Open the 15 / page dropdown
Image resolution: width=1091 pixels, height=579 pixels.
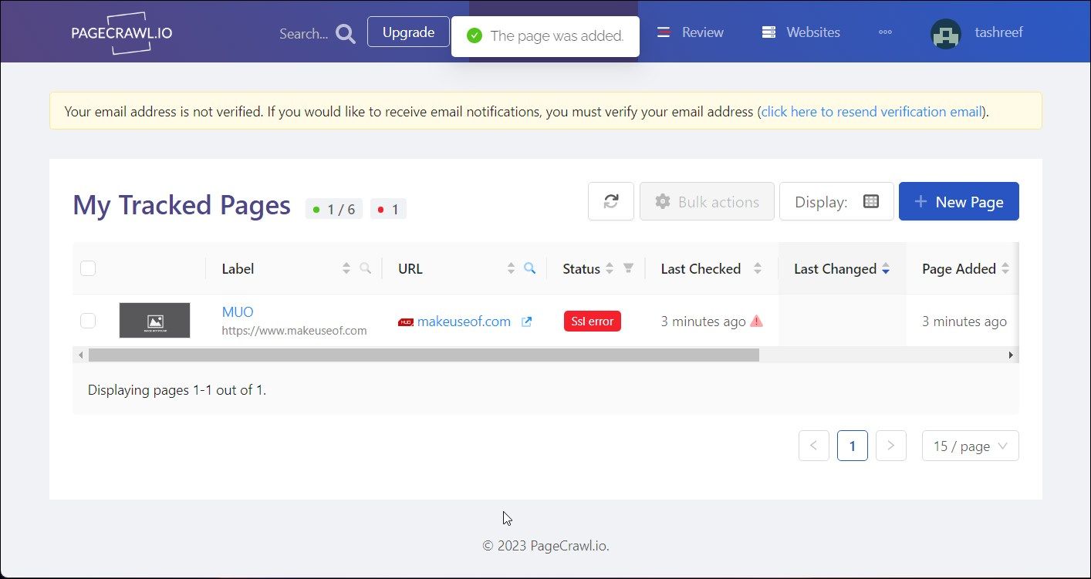[x=970, y=446]
